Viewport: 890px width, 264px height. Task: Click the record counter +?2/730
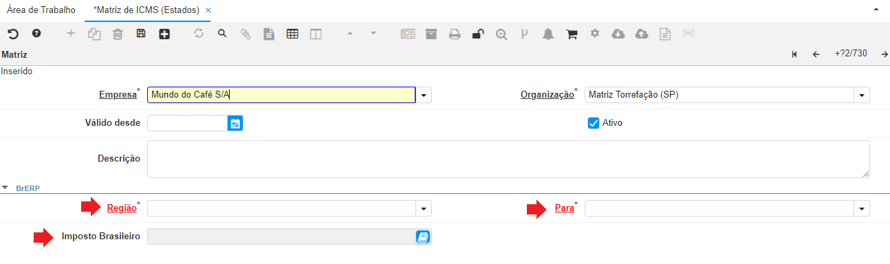850,54
